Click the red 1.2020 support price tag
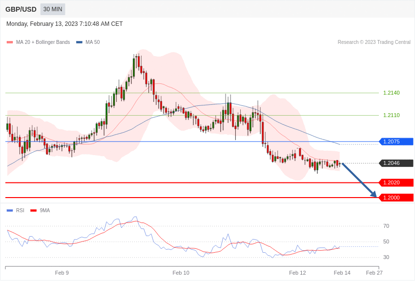Image resolution: width=415 pixels, height=281 pixels. click(x=396, y=182)
